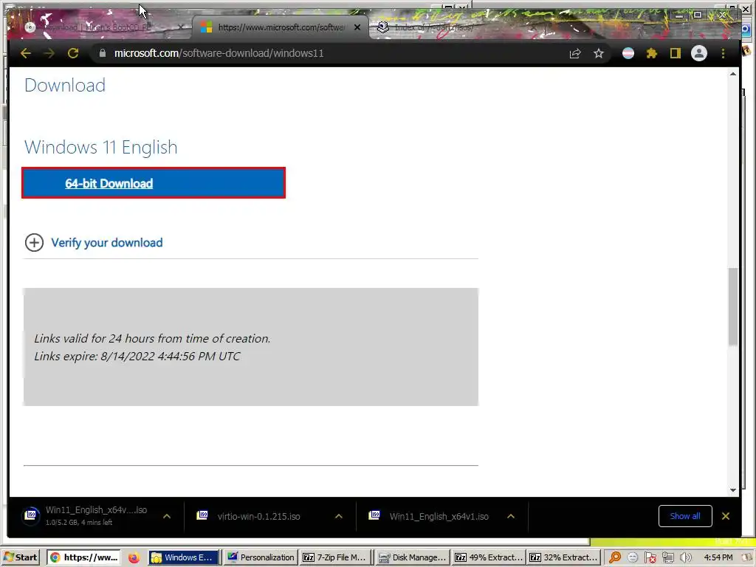Screen dimensions: 756x567
Task: Open options for Win11_English_x64v1.iso download
Action: click(511, 516)
